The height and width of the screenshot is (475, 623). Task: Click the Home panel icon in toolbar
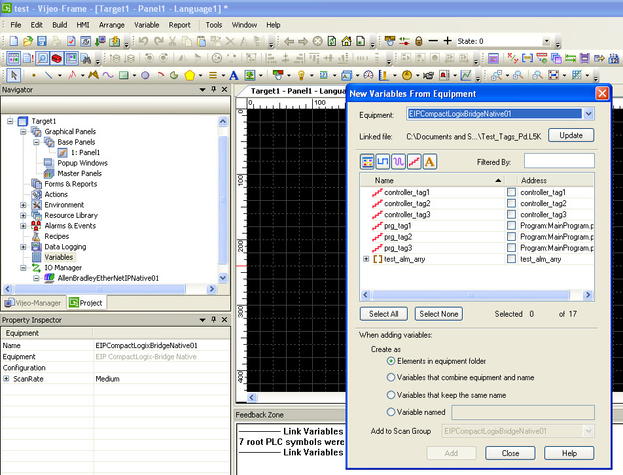[346, 41]
